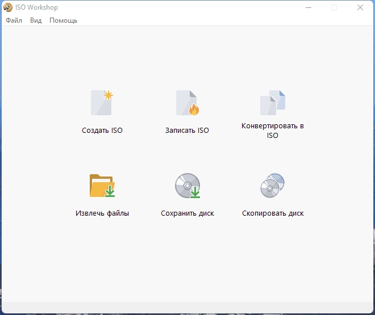Image resolution: width=375 pixels, height=315 pixels.
Task: Click the Создать ISO label
Action: click(102, 130)
